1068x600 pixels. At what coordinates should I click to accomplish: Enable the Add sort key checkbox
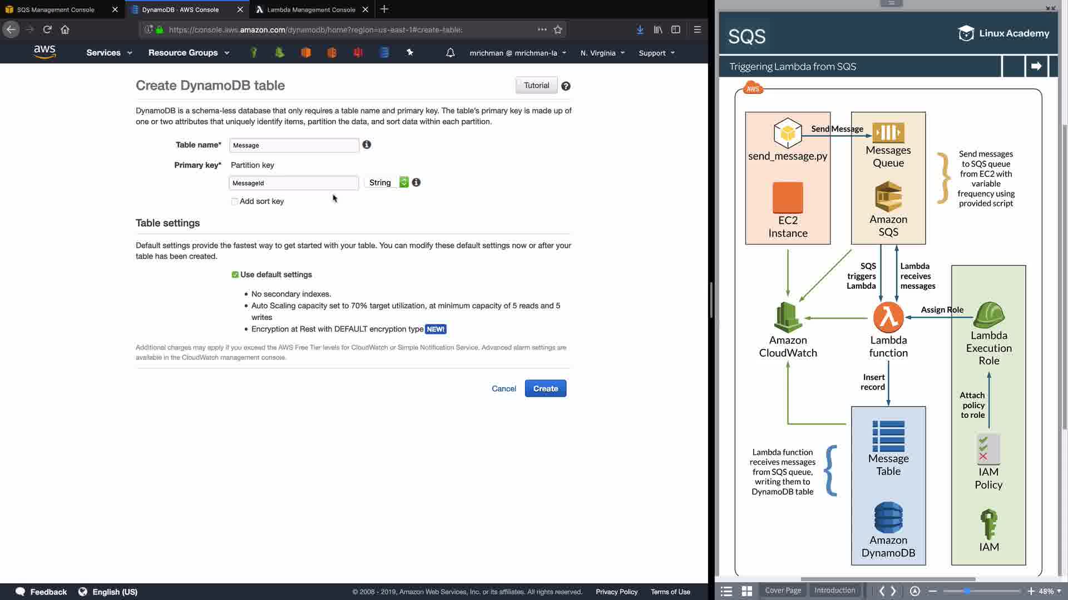click(x=235, y=202)
